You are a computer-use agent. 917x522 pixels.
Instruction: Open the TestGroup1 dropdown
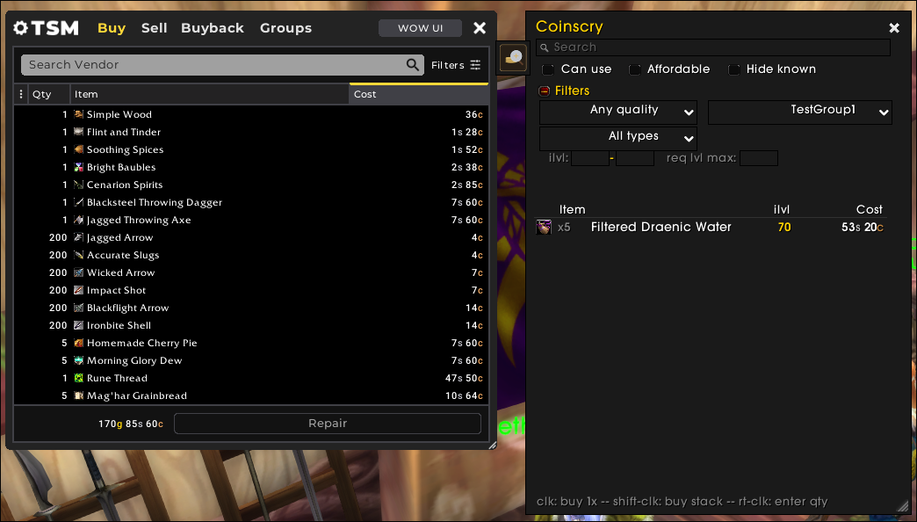(x=800, y=112)
